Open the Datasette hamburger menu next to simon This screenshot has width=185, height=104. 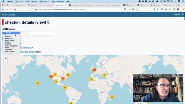tap(182, 14)
